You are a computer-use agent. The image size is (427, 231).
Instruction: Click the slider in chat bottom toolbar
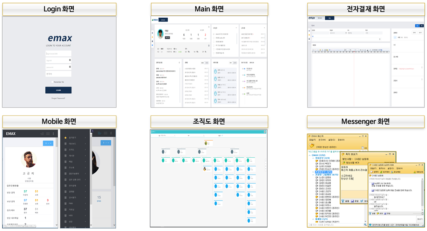click(422, 213)
